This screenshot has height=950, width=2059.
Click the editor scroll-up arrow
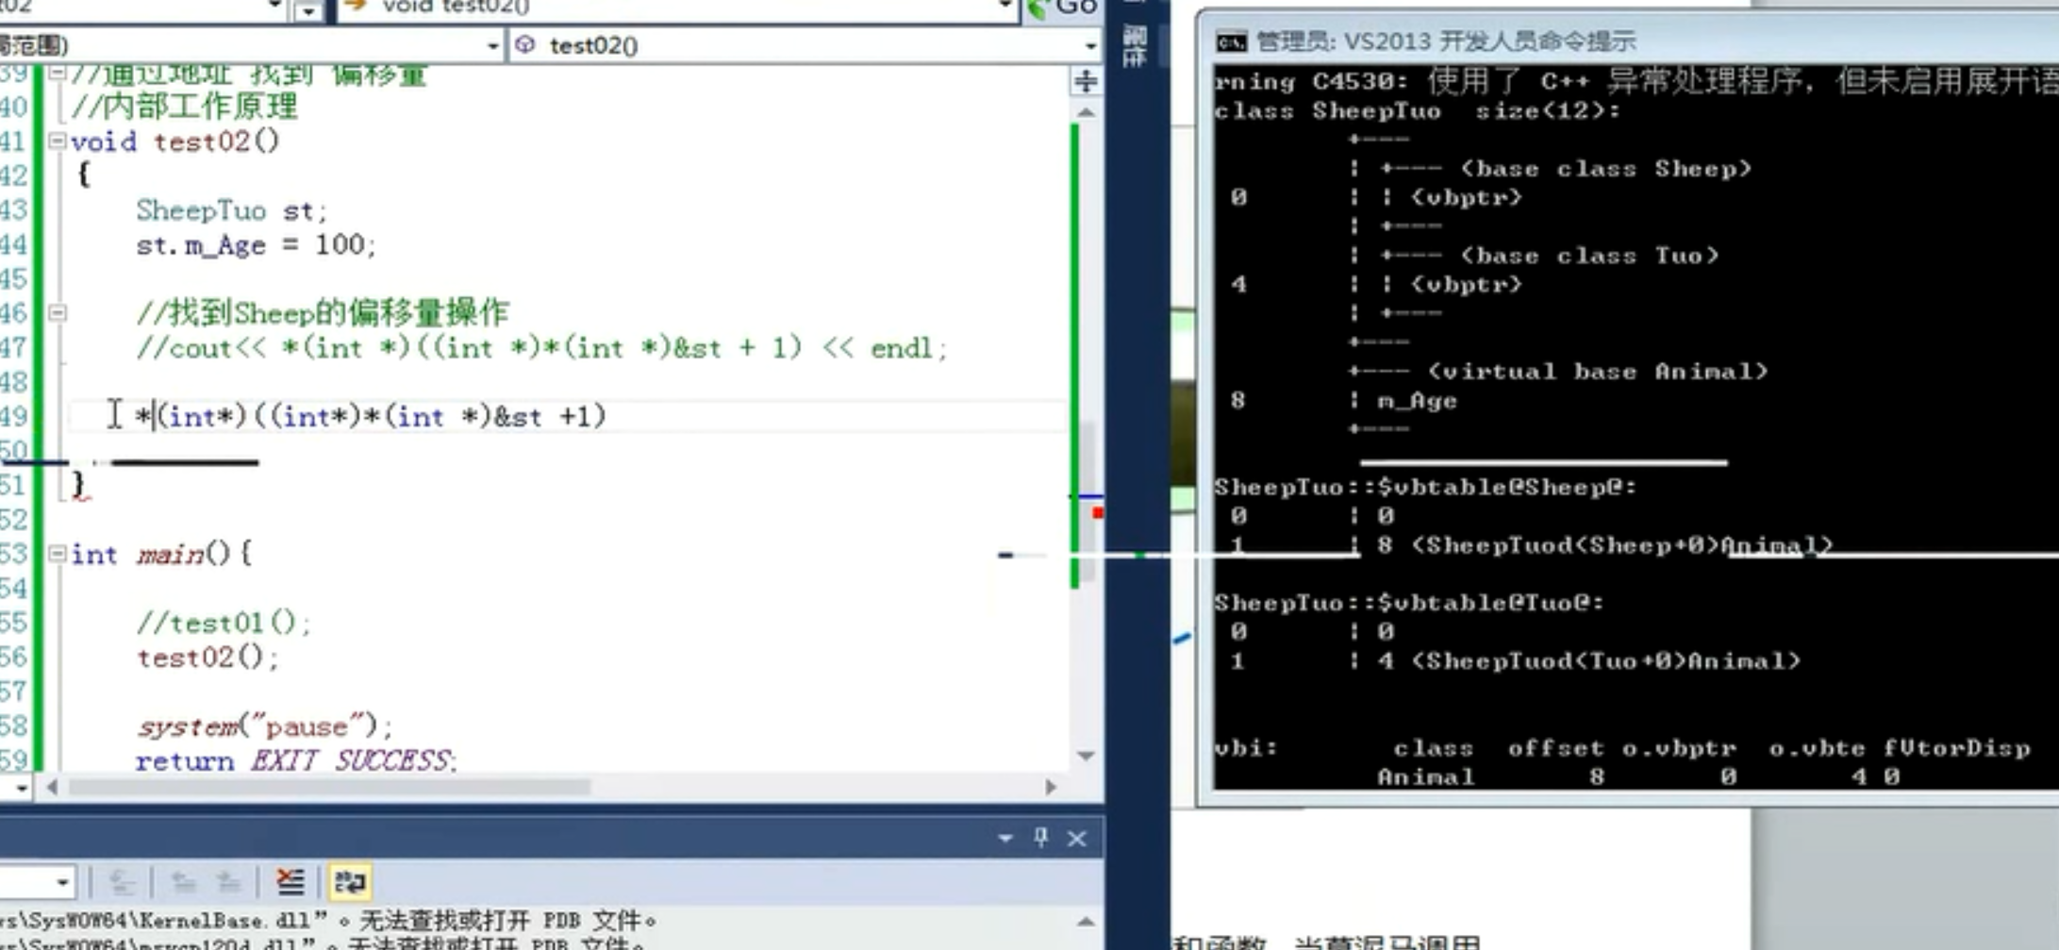pyautogui.click(x=1086, y=112)
